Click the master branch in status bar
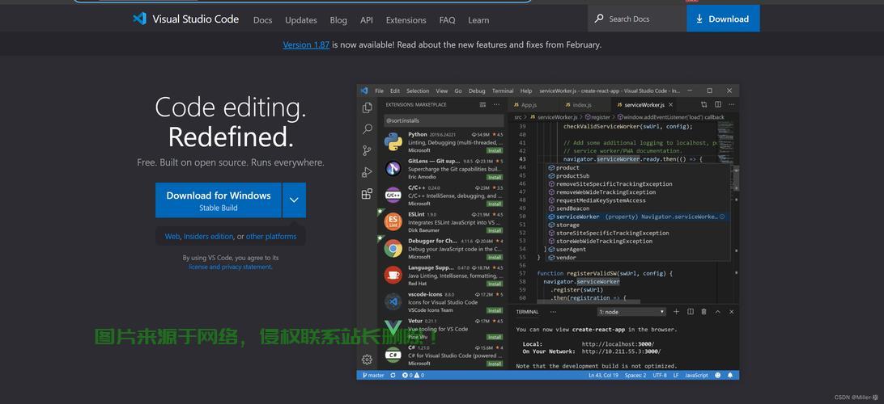Image resolution: width=884 pixels, height=404 pixels. [373, 375]
